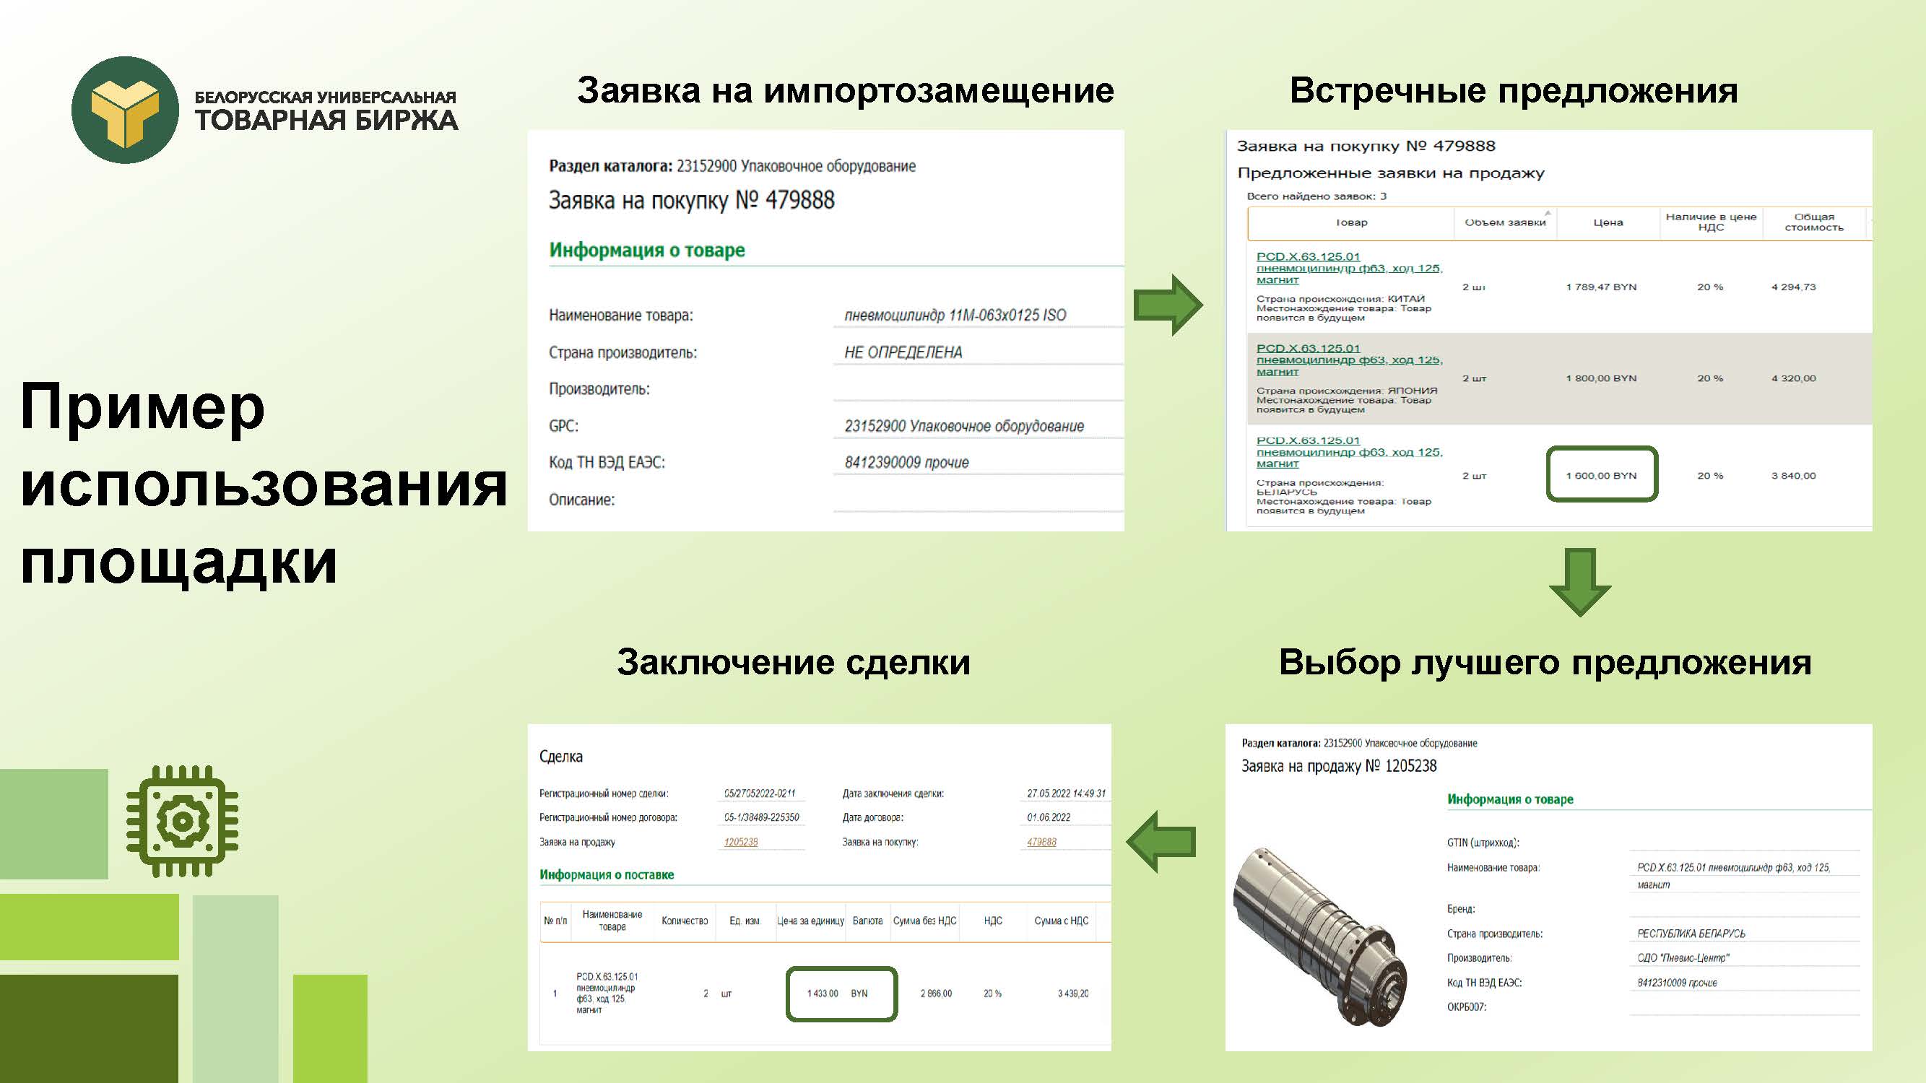Click the darkest green decorative square

point(88,1027)
